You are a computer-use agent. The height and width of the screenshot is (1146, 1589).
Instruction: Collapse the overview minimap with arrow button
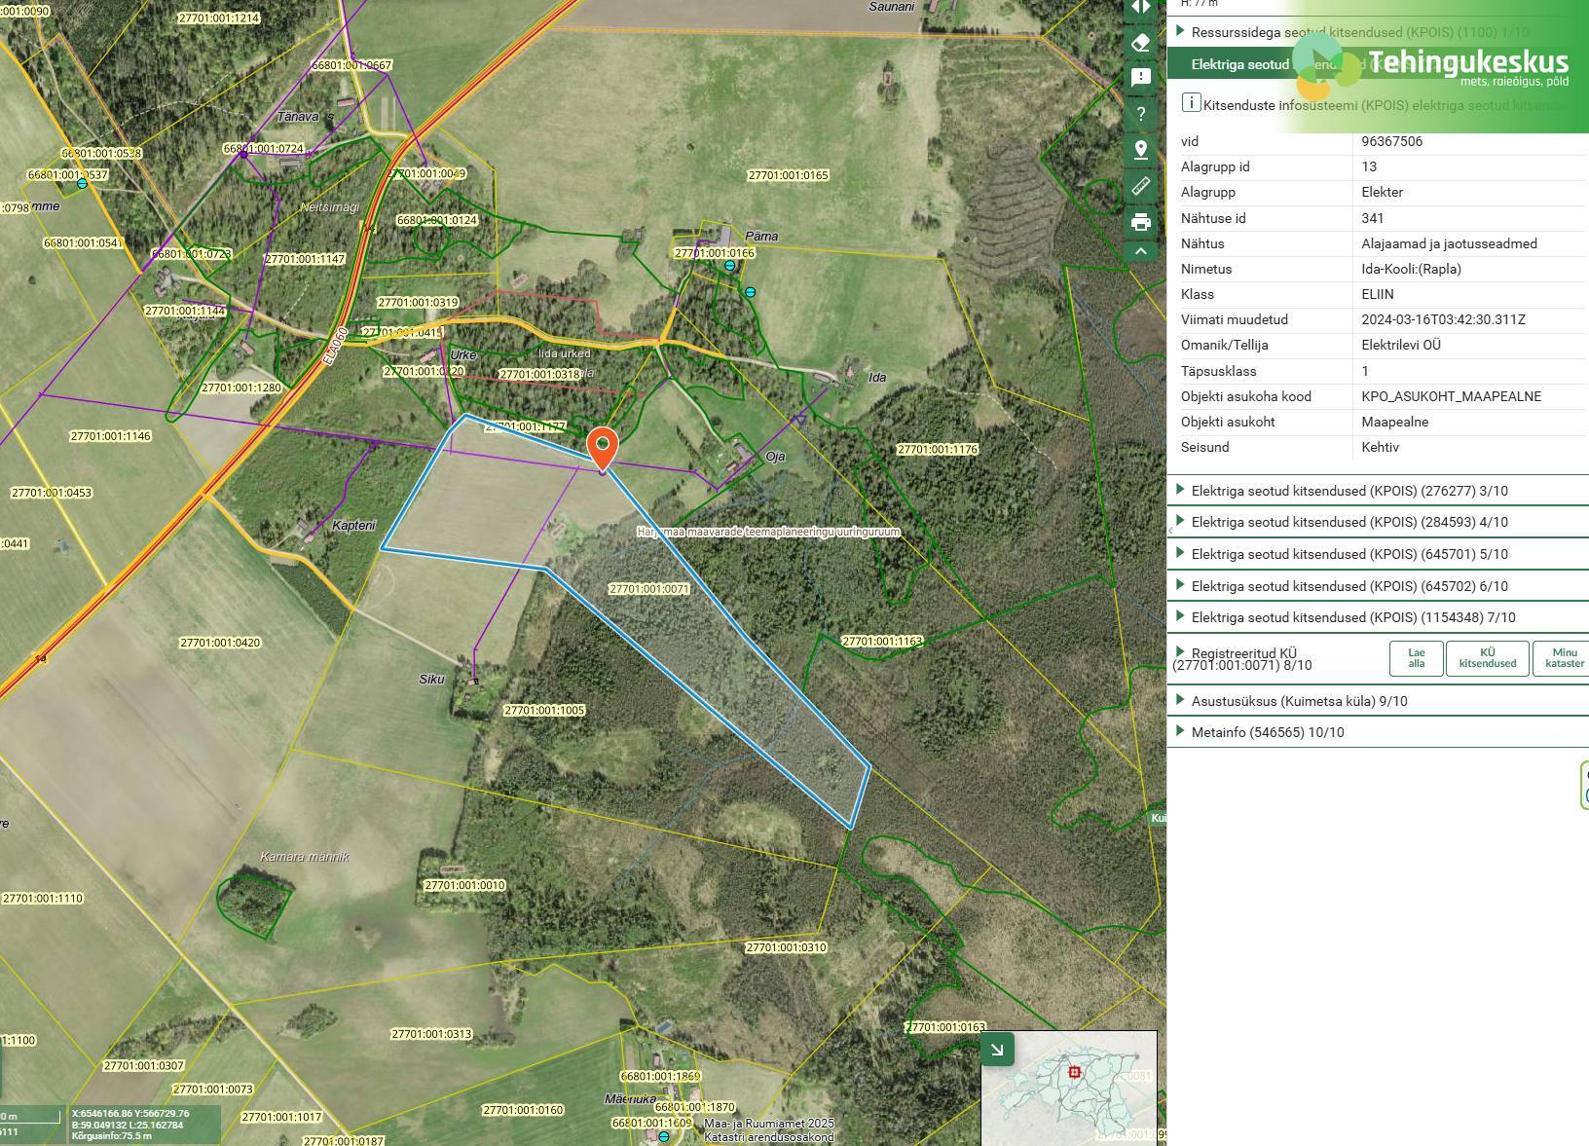pos(997,1050)
